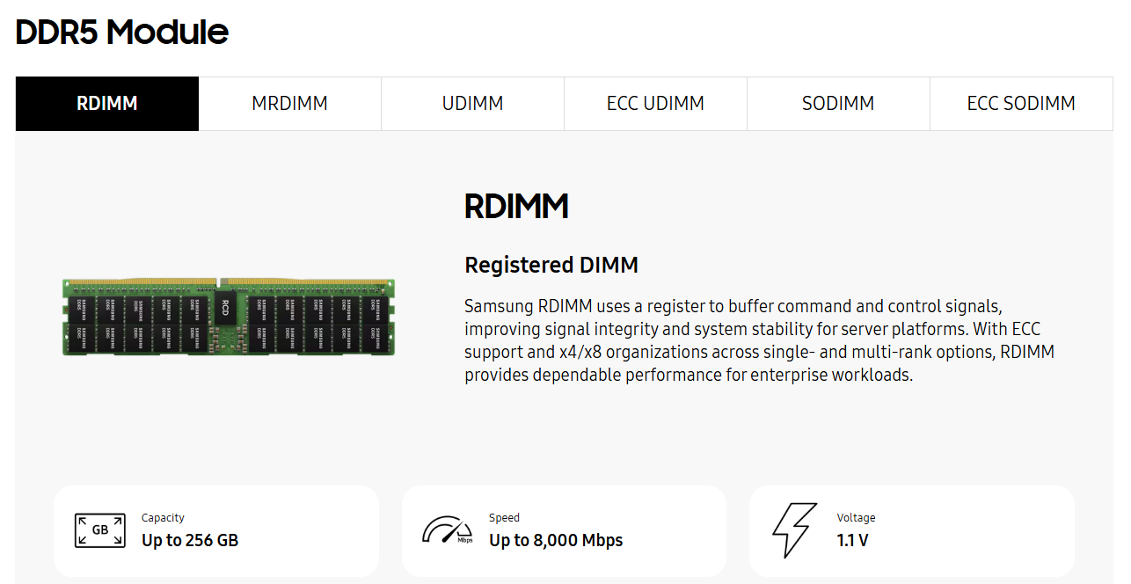Click the lightning bolt voltage icon
This screenshot has height=584, width=1131.
click(x=794, y=531)
